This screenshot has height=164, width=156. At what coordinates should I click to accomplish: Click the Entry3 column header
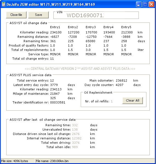pyautogui.click(x=91, y=27)
